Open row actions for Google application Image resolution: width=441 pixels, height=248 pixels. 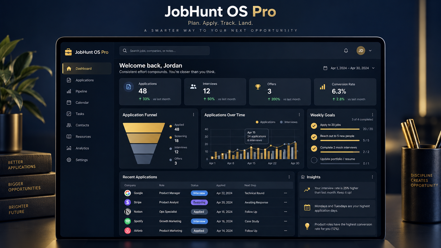[x=285, y=193]
